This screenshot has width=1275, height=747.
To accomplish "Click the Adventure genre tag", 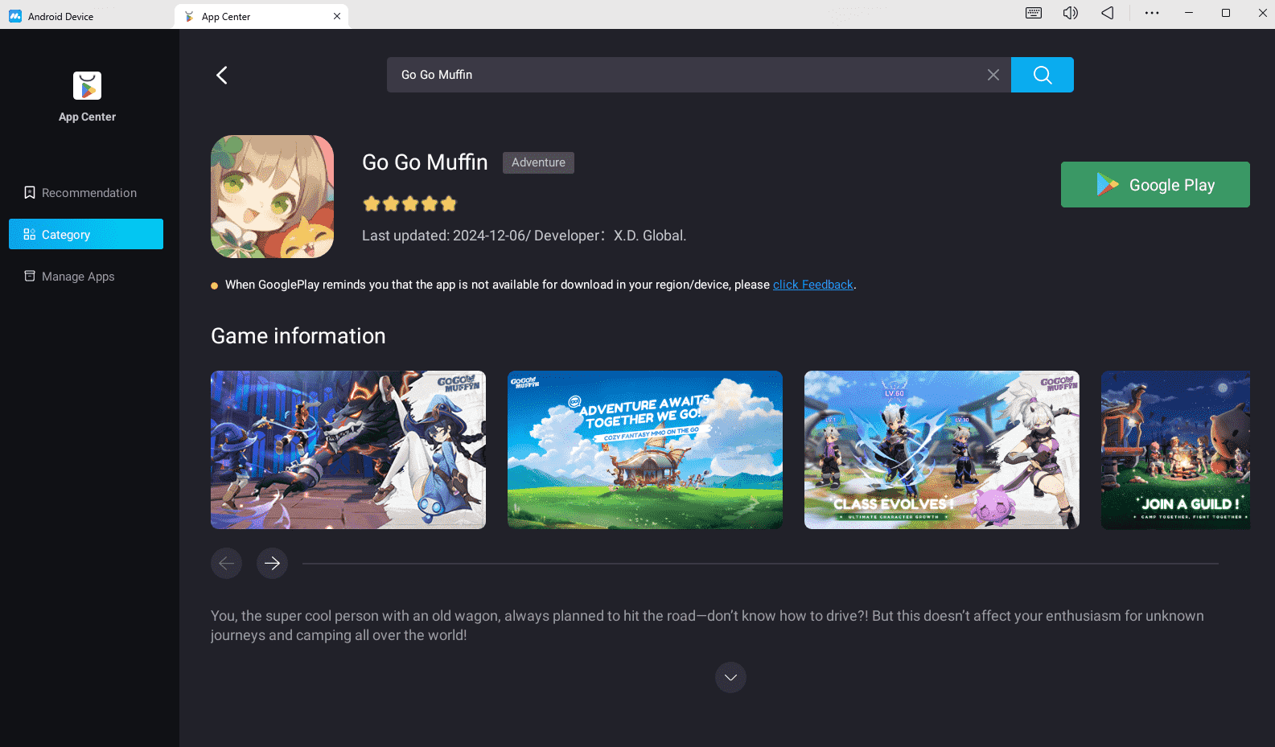I will (538, 162).
